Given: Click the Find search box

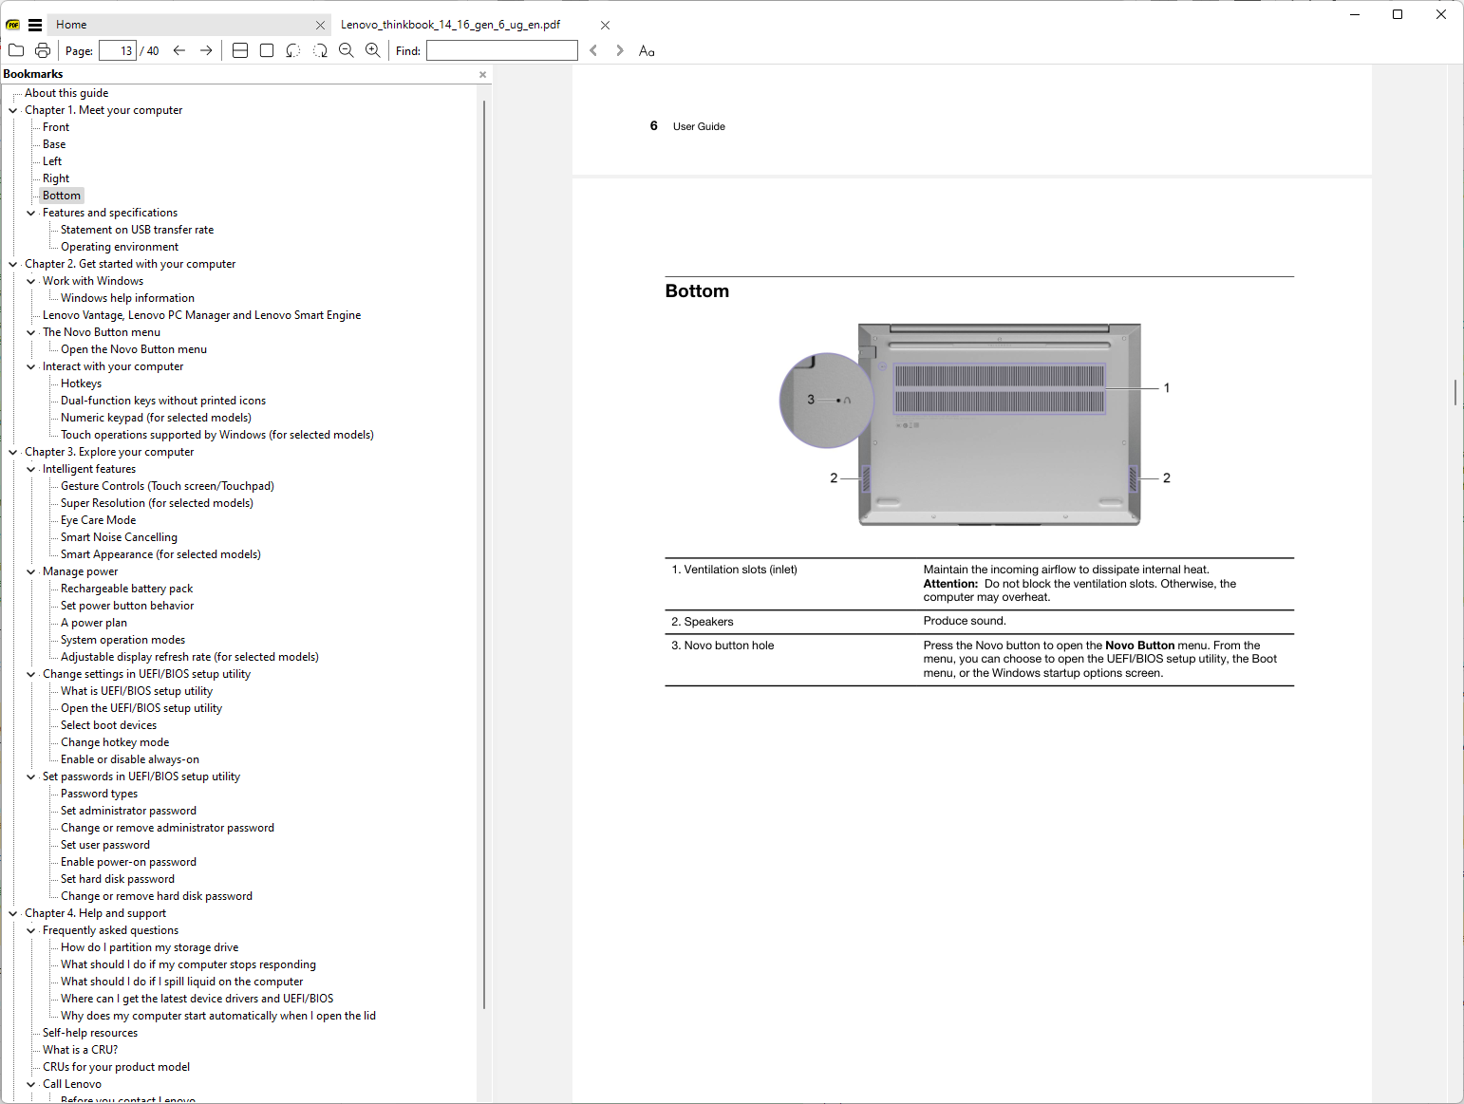Looking at the screenshot, I should pos(502,50).
